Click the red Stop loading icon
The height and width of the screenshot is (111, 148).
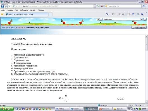(x=102, y=6)
